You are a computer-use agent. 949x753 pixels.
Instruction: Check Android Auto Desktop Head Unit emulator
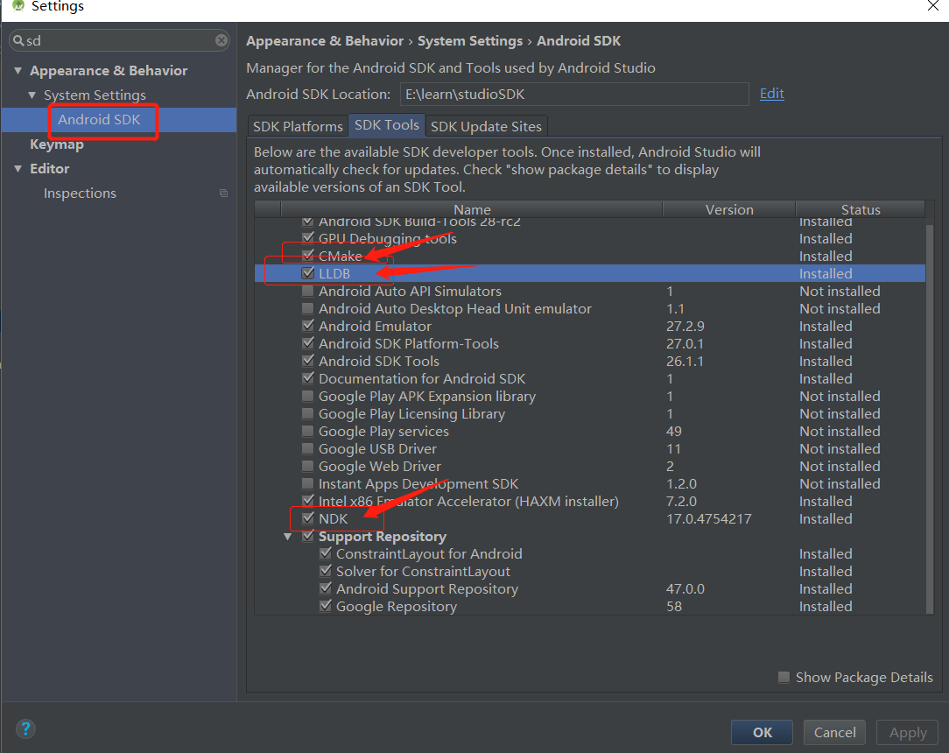pos(308,308)
